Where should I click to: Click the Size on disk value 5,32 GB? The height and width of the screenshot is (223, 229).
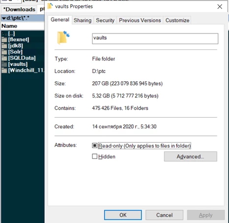click(125, 96)
